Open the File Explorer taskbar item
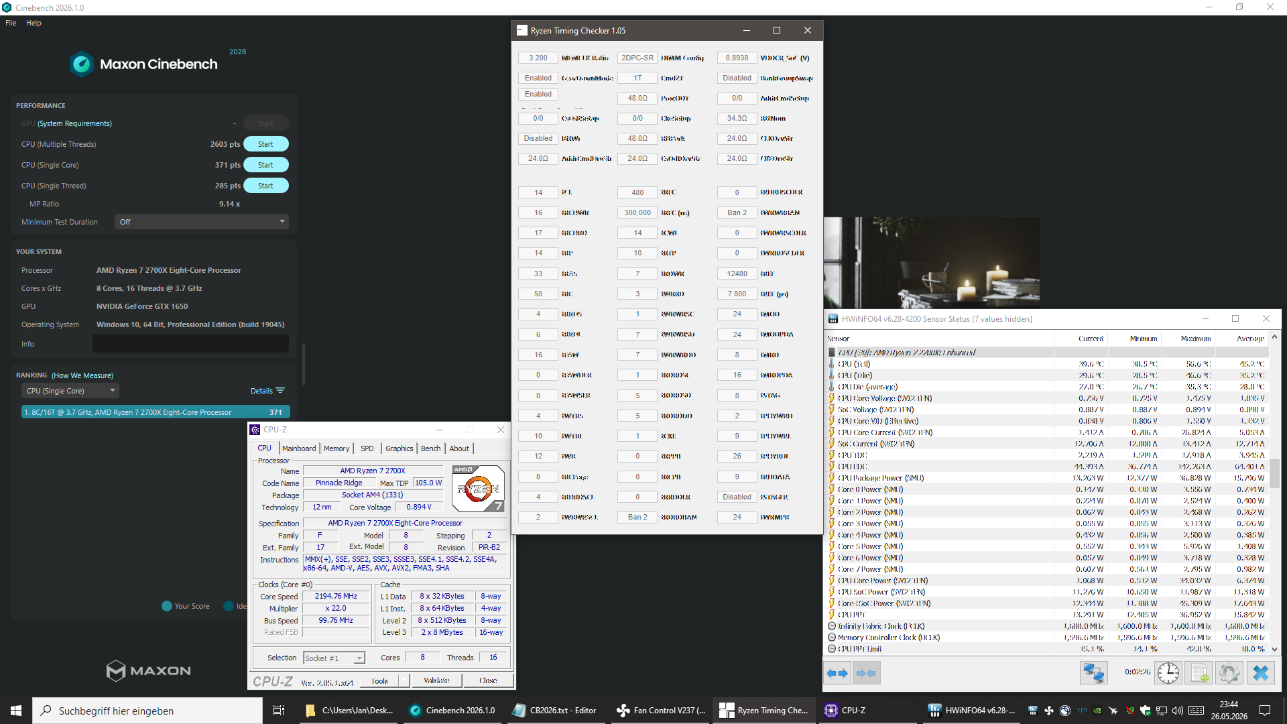1287x724 pixels. tap(349, 711)
